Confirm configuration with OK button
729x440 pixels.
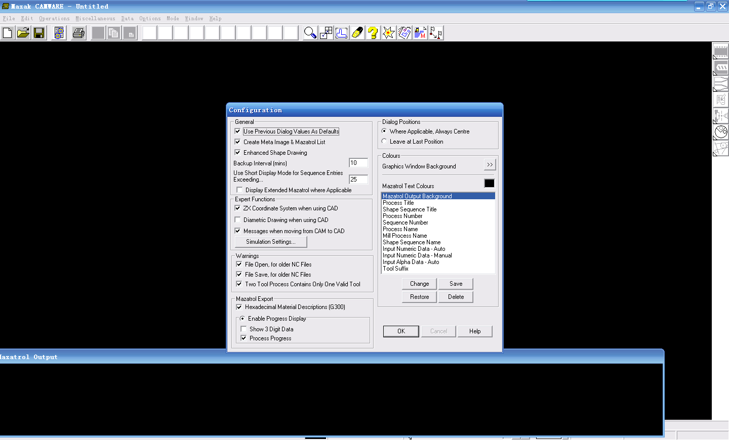(x=401, y=331)
